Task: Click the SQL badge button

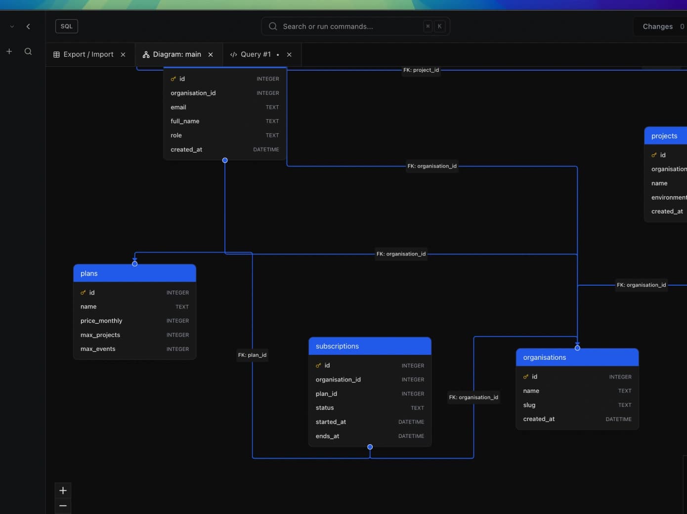Action: coord(66,26)
